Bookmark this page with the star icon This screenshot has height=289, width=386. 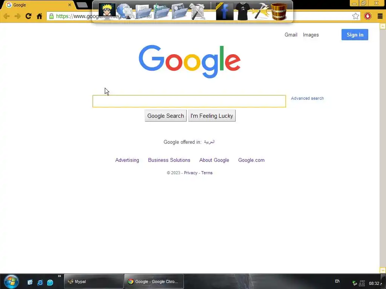pyautogui.click(x=355, y=16)
